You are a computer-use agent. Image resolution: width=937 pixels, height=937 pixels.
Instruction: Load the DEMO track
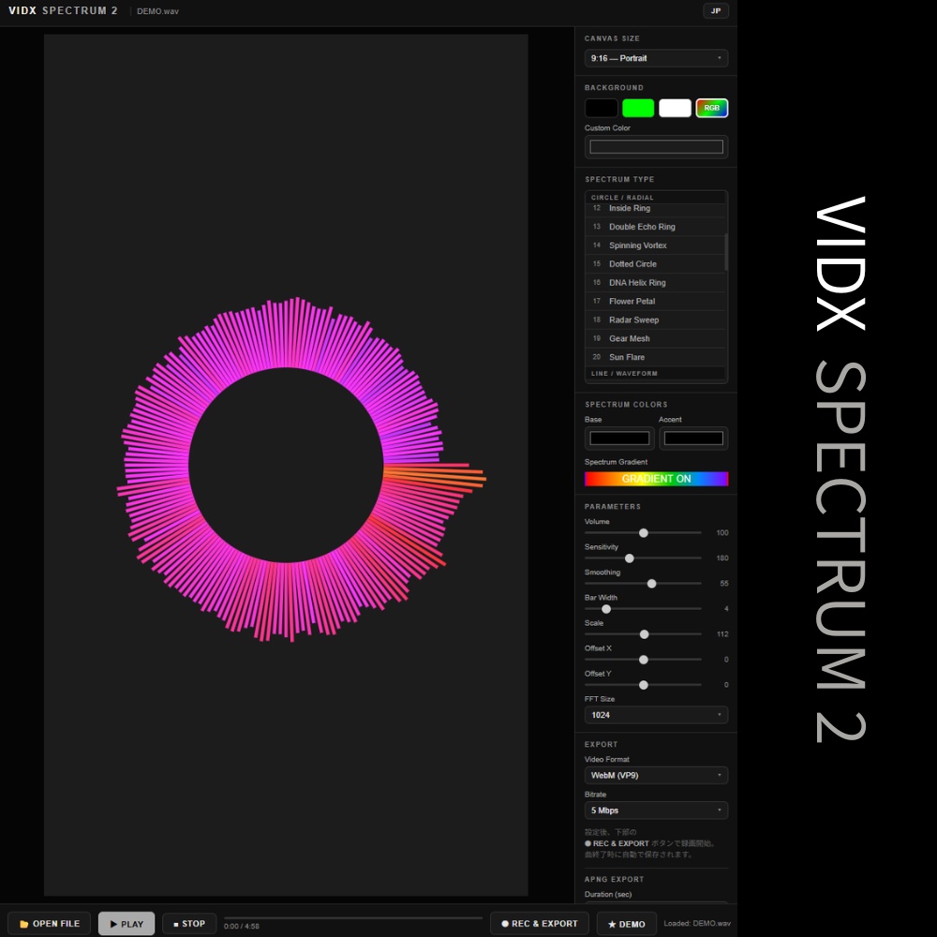click(626, 924)
